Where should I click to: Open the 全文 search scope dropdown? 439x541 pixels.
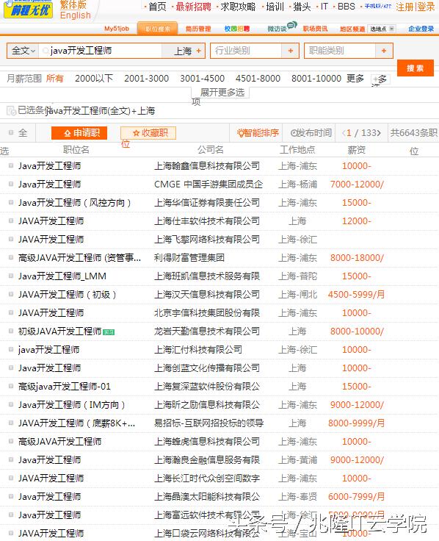[23, 51]
